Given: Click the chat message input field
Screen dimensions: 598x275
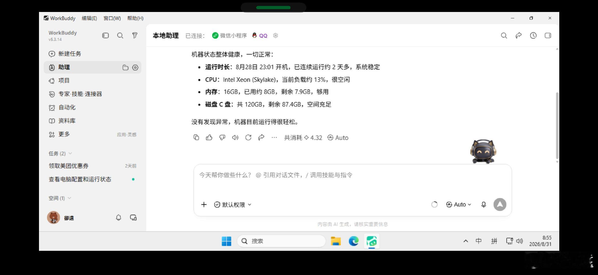Looking at the screenshot, I should [x=352, y=182].
